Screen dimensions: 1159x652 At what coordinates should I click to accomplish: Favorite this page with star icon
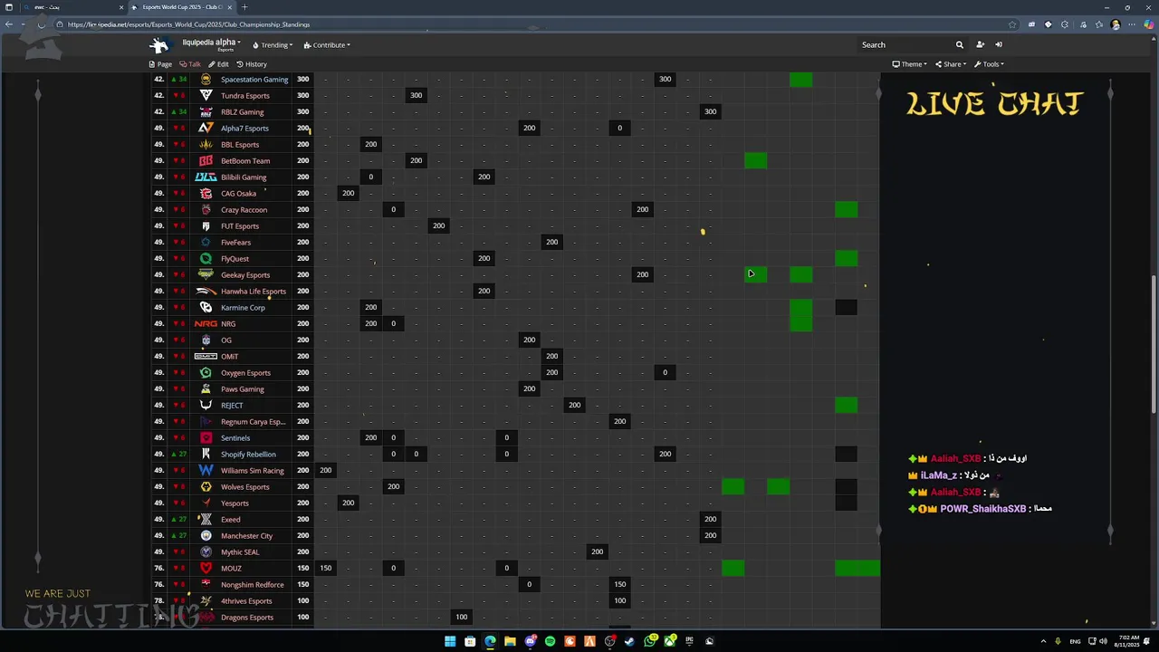click(1012, 24)
